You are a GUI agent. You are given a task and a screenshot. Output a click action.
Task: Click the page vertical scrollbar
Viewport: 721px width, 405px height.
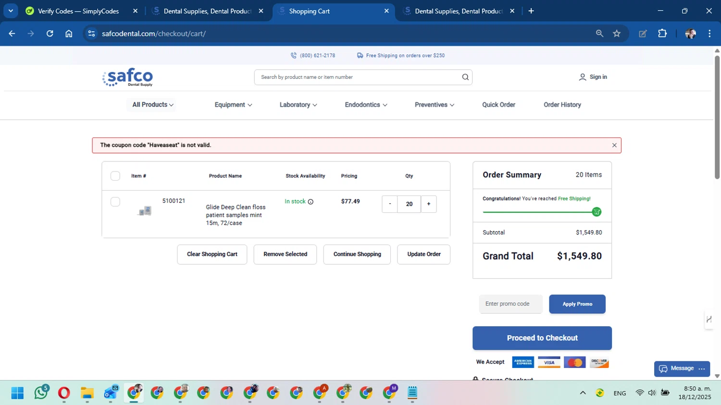pos(717,118)
